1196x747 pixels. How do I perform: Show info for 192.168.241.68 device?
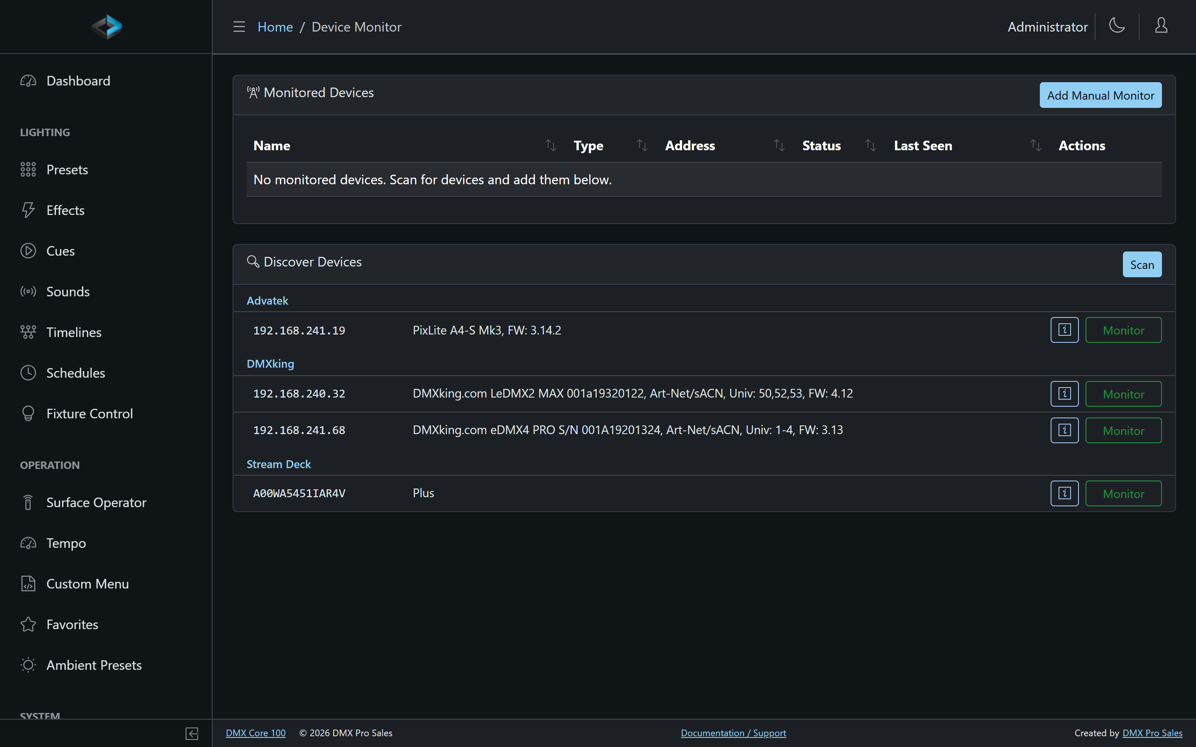coord(1064,430)
